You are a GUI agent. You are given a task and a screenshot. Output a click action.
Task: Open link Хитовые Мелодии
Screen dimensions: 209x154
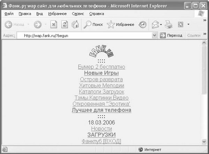point(101,86)
